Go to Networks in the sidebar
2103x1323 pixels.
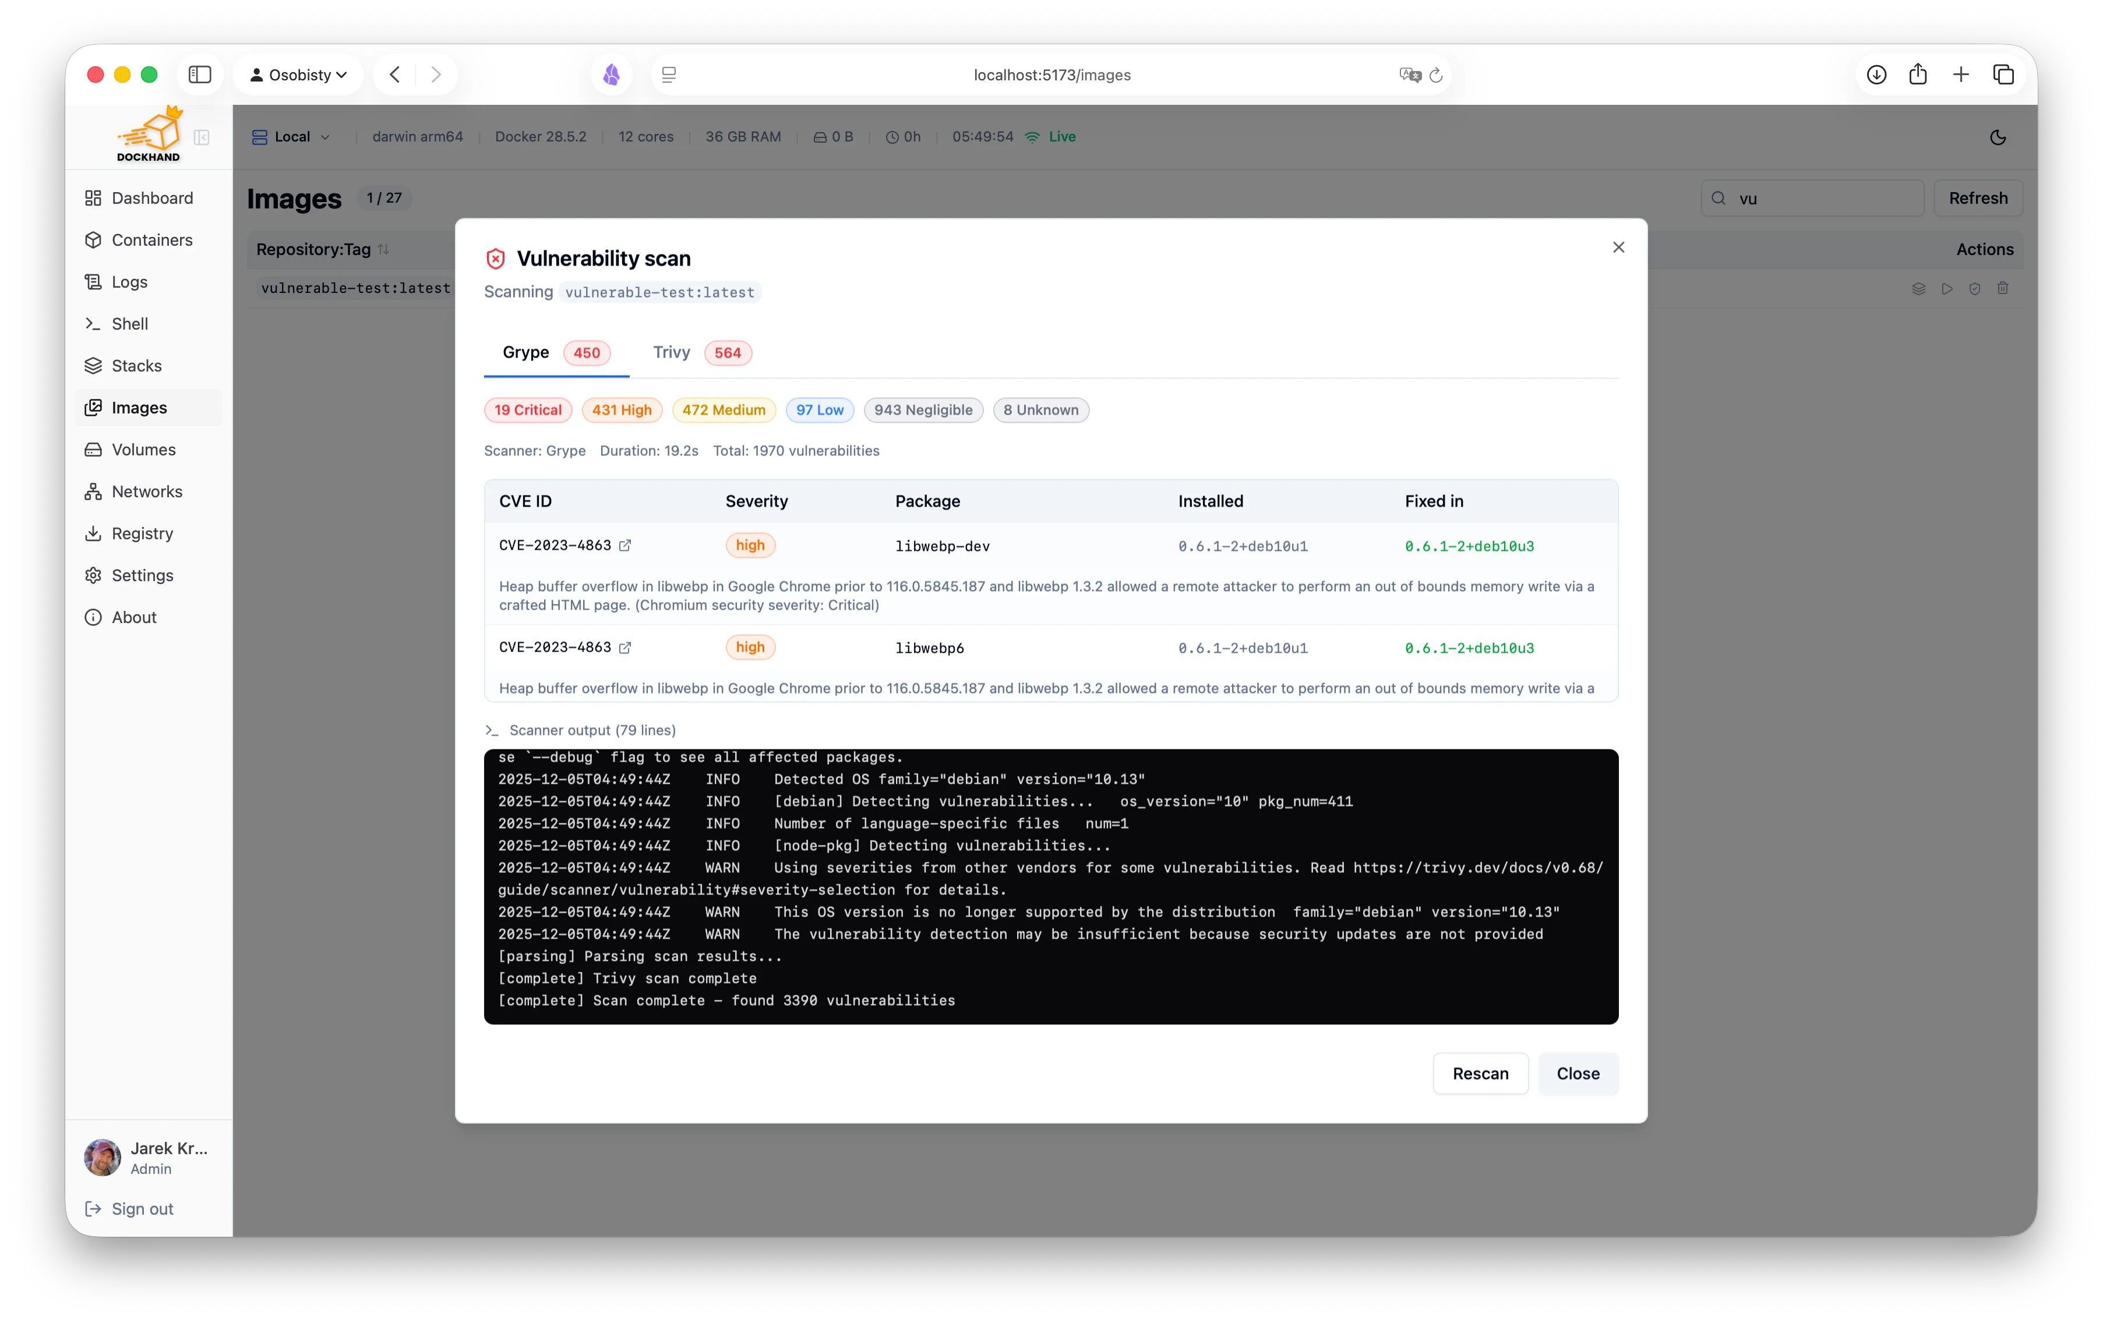[x=147, y=490]
